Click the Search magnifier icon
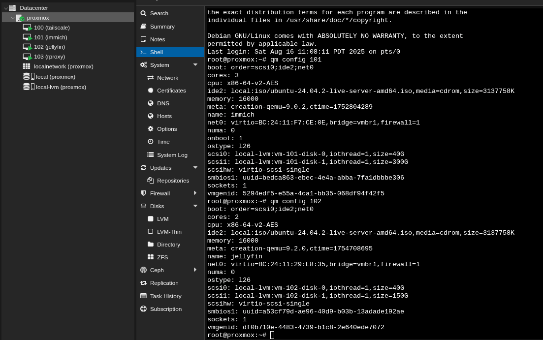The width and height of the screenshot is (543, 340). pos(143,13)
